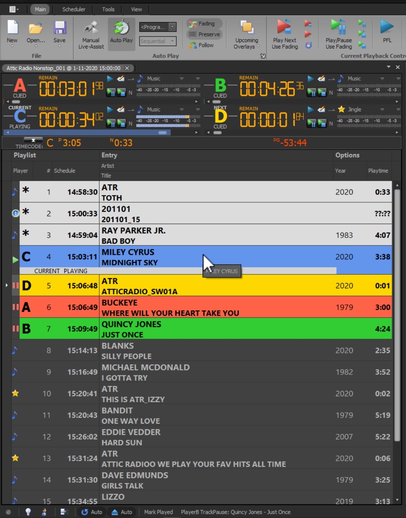Screen dimensions: 406x518
Task: Toggle the Fading option
Action: pos(205,24)
